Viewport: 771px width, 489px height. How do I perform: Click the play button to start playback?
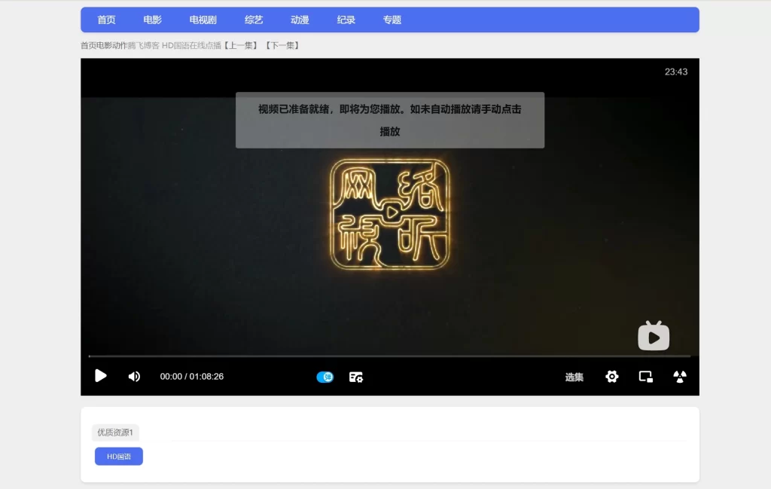pyautogui.click(x=100, y=376)
